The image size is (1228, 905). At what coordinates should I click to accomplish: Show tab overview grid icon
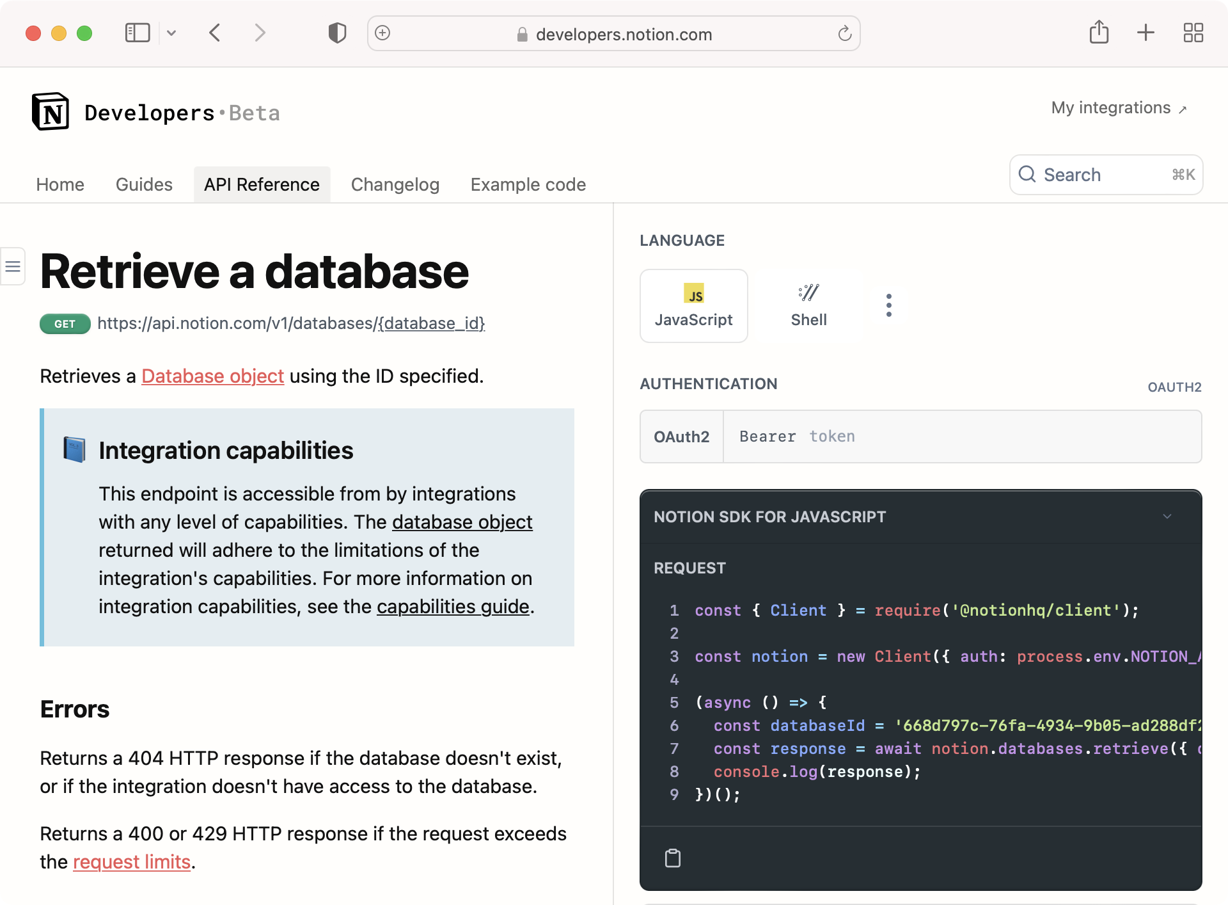[x=1193, y=33]
